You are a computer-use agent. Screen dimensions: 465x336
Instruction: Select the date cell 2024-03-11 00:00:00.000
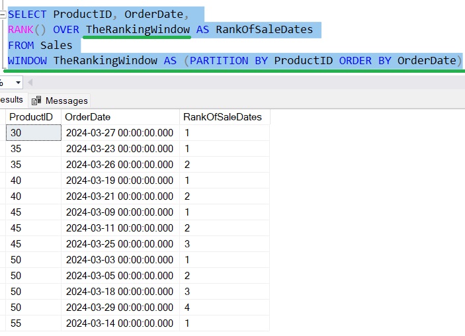[120, 228]
